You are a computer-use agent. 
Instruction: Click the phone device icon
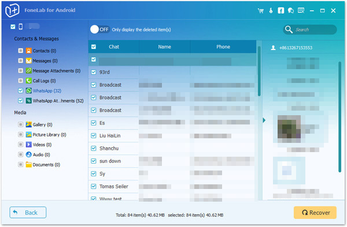[x=21, y=27]
